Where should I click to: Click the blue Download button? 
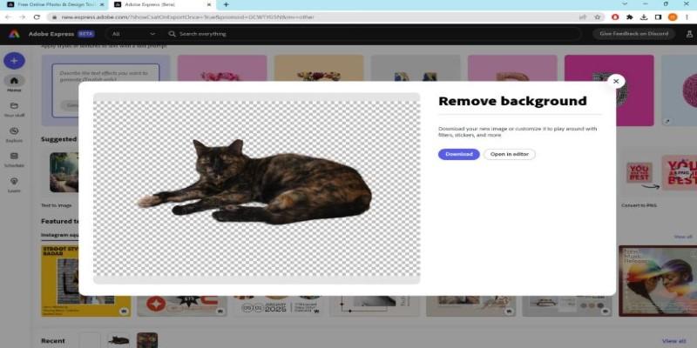click(458, 154)
